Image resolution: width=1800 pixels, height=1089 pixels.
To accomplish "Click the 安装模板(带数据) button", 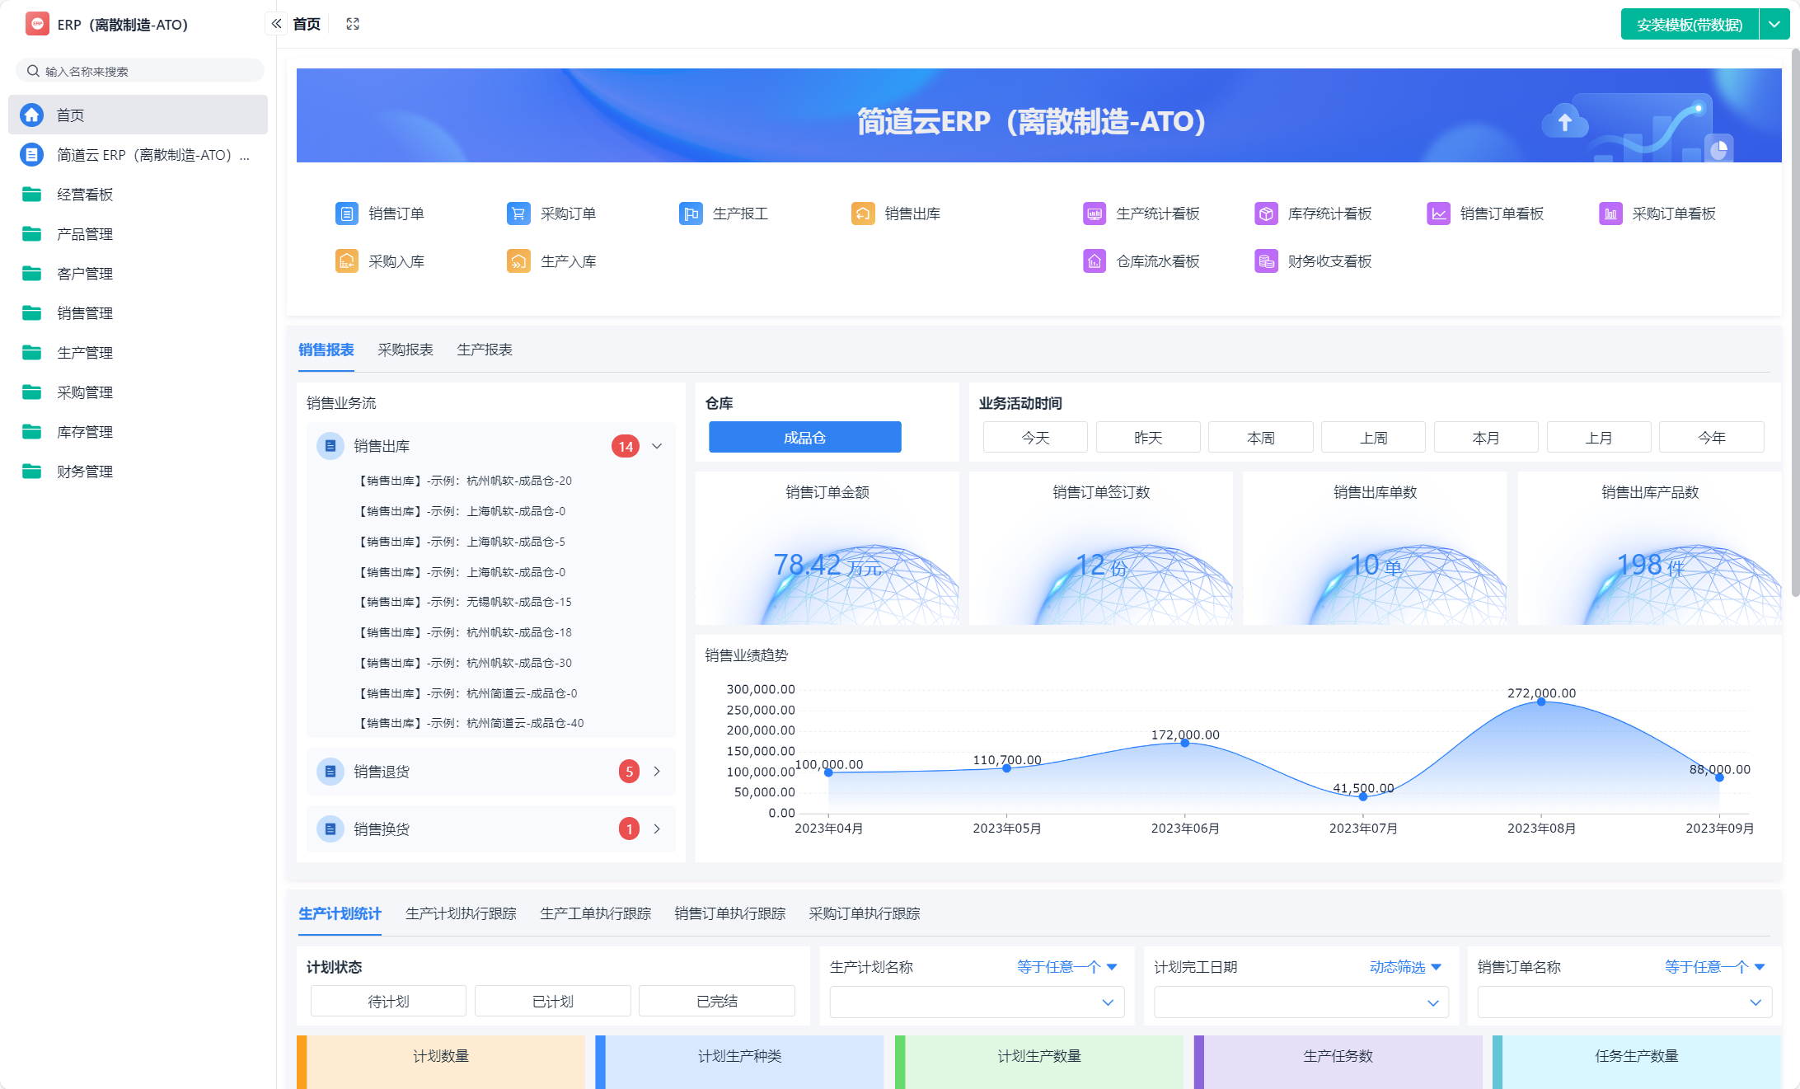I will pos(1689,25).
